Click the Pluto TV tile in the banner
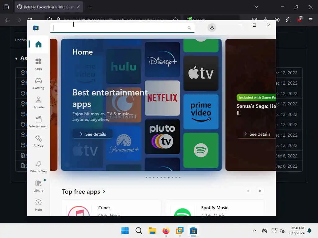The image size is (318, 238). [162, 137]
